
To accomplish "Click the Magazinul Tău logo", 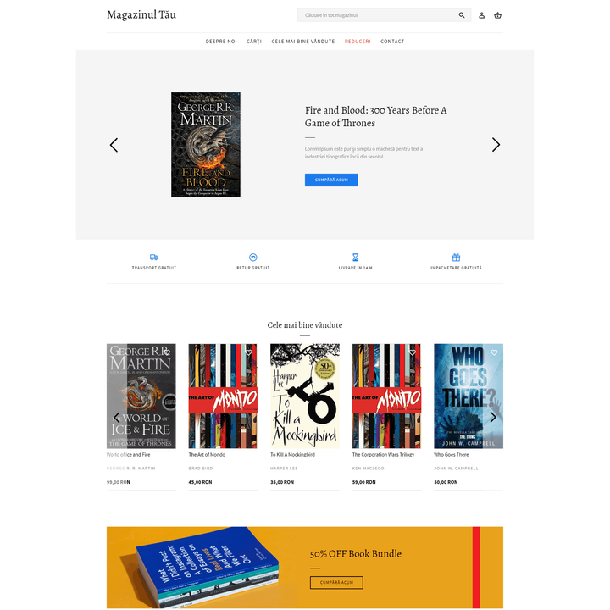I will pyautogui.click(x=141, y=14).
